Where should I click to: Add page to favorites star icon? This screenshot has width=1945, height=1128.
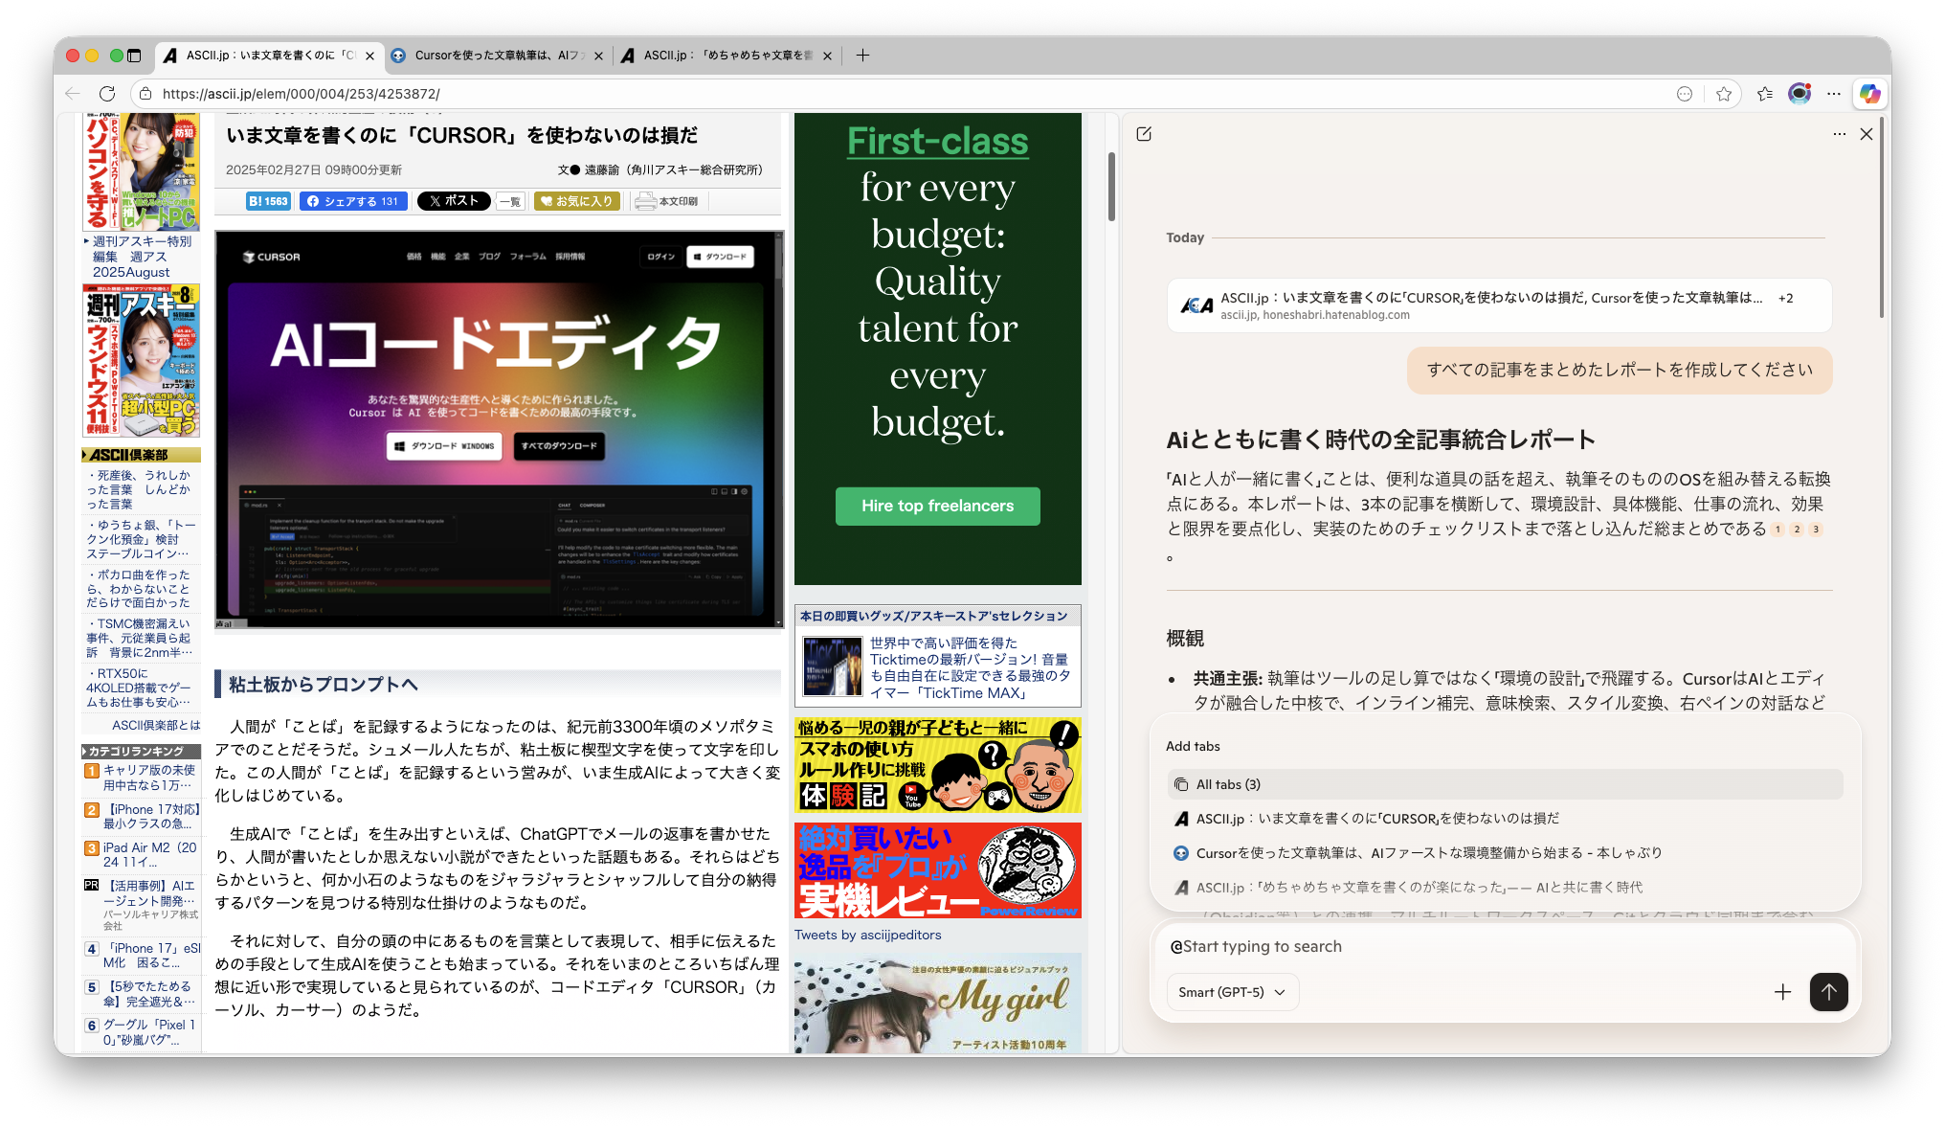tap(1724, 94)
